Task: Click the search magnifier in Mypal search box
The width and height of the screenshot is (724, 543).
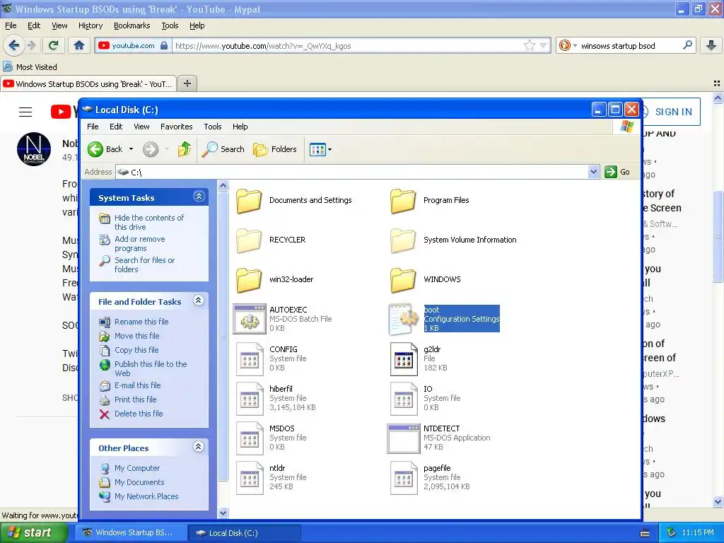Action: 687,45
